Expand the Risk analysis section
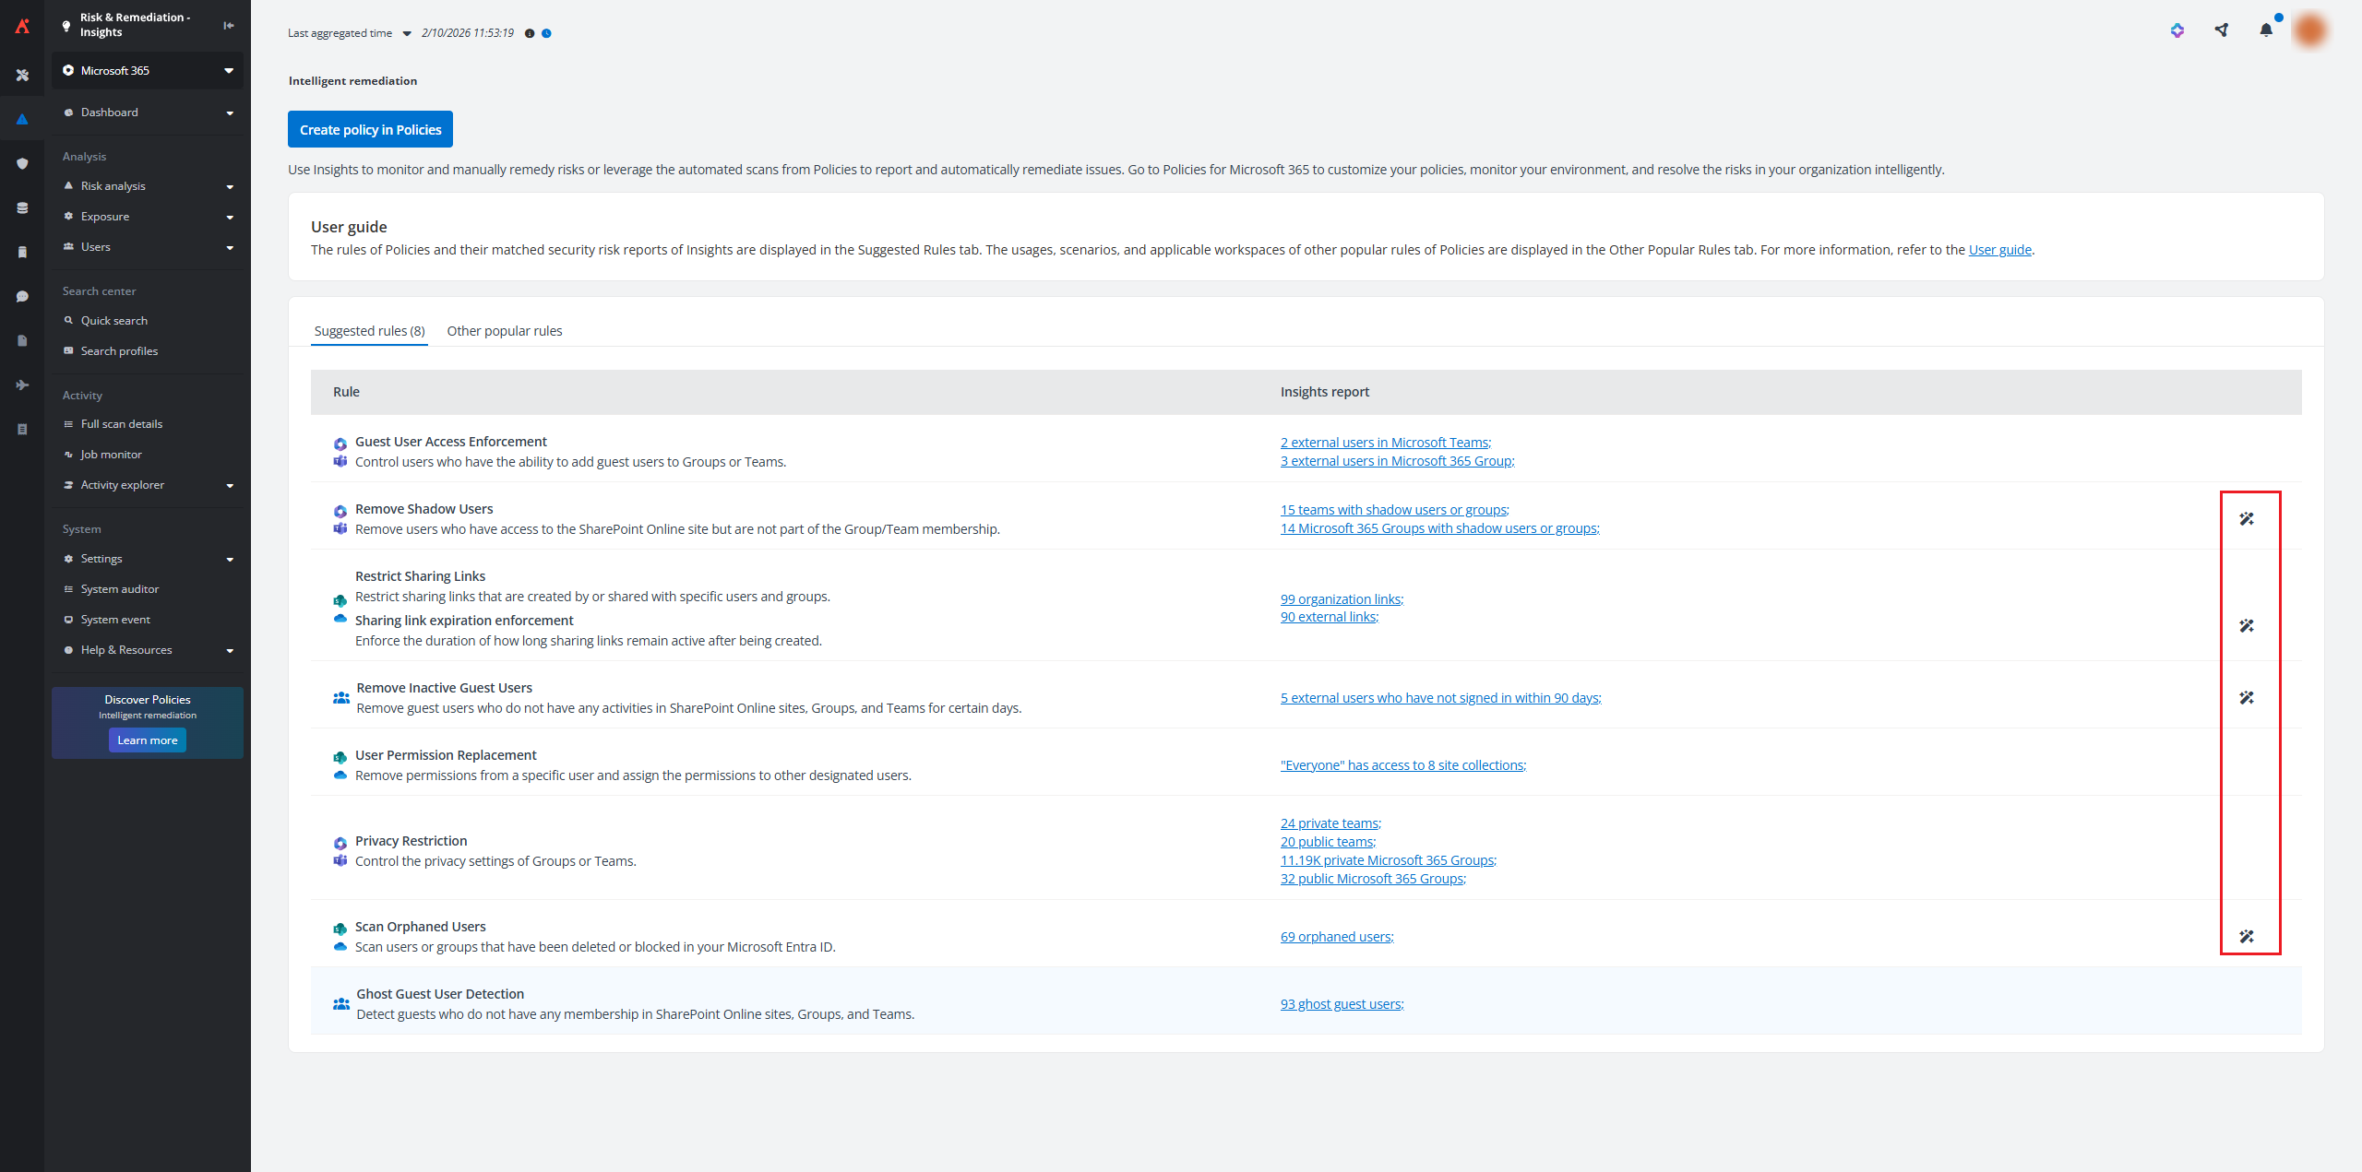 point(230,185)
